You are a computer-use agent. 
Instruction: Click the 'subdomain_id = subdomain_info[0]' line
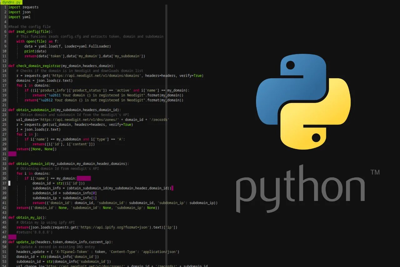point(65,193)
